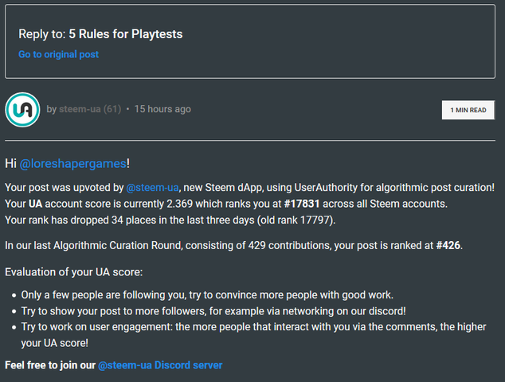Click the "1 MIN READ" badge

point(468,110)
